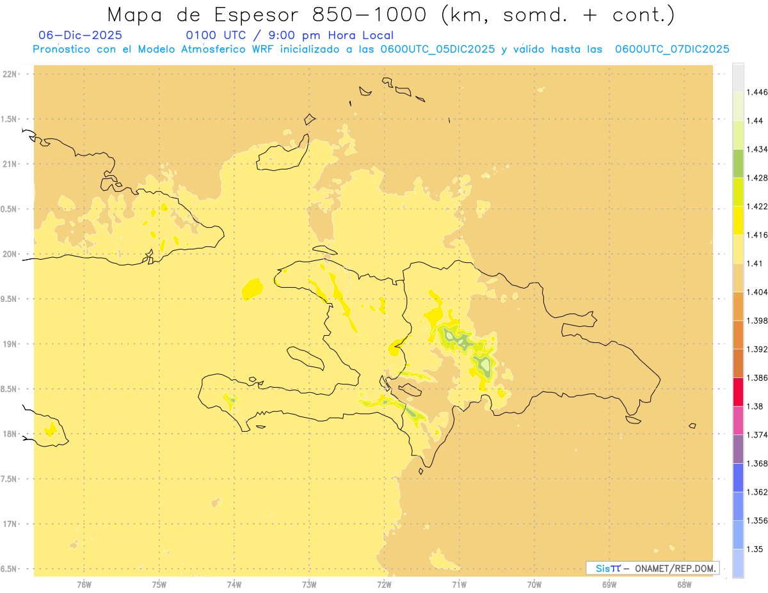
Task: Click the color bar value '1.446'
Action: click(758, 92)
